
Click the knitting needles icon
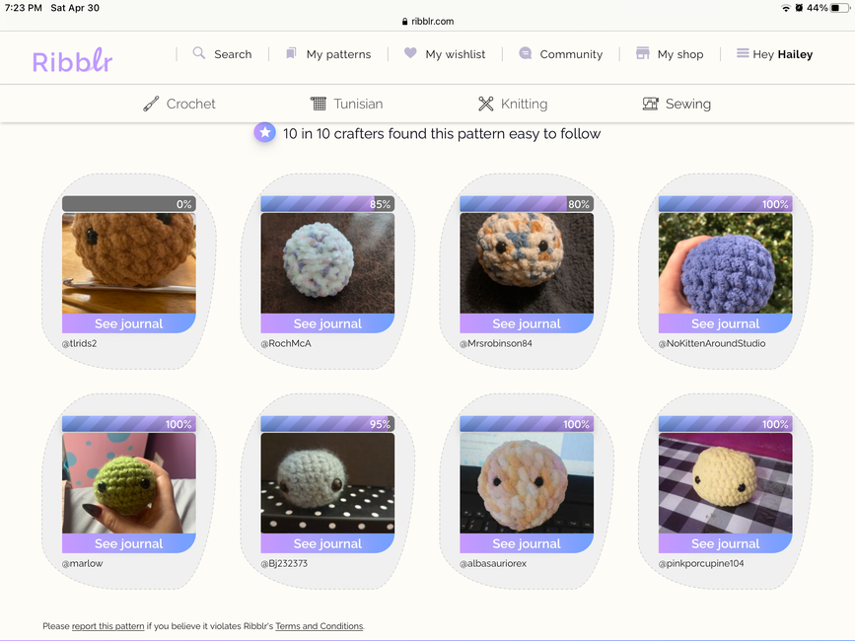point(485,104)
